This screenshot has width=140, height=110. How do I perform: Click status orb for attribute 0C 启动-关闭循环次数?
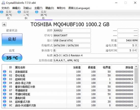5,105
